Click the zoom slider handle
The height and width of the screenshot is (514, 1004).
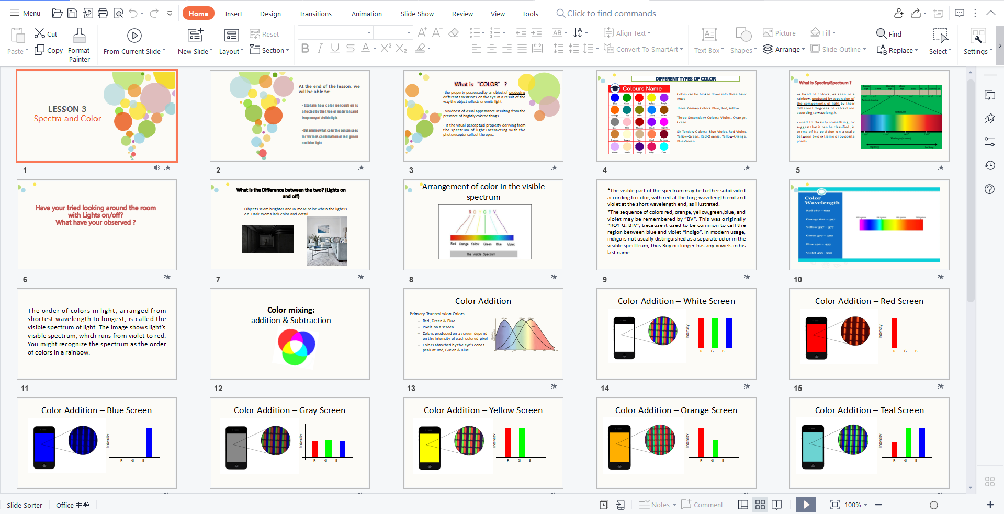933,505
